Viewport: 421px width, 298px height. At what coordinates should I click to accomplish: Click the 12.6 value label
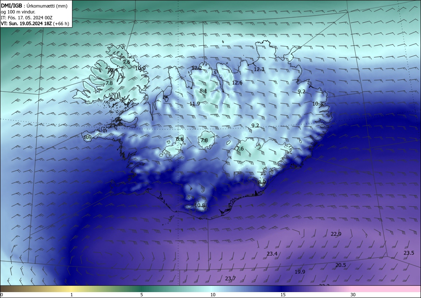click(x=237, y=82)
